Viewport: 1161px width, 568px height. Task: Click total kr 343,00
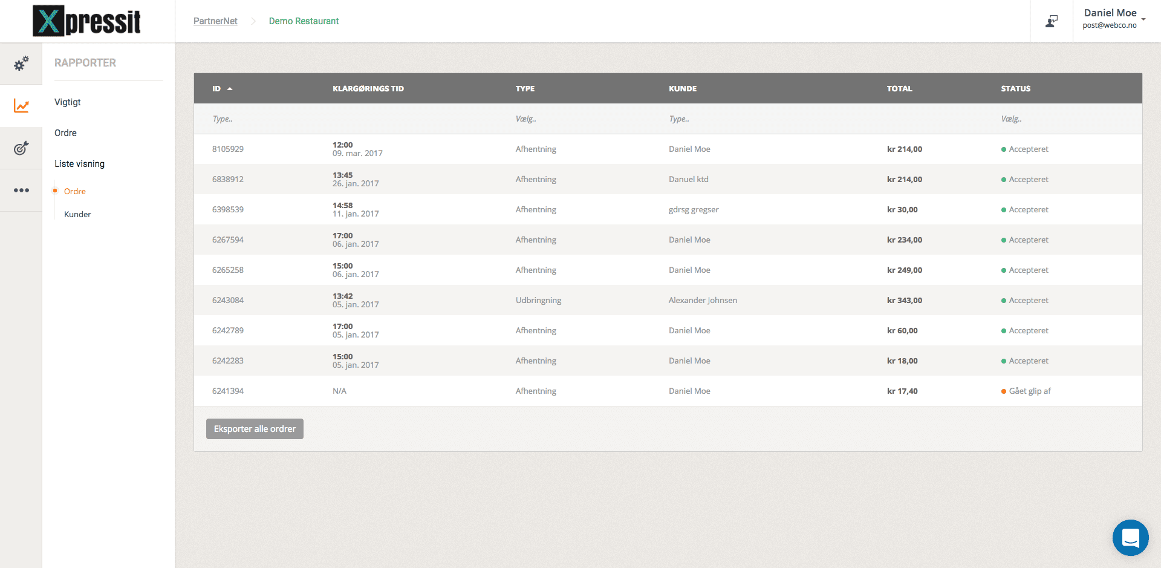coord(905,301)
